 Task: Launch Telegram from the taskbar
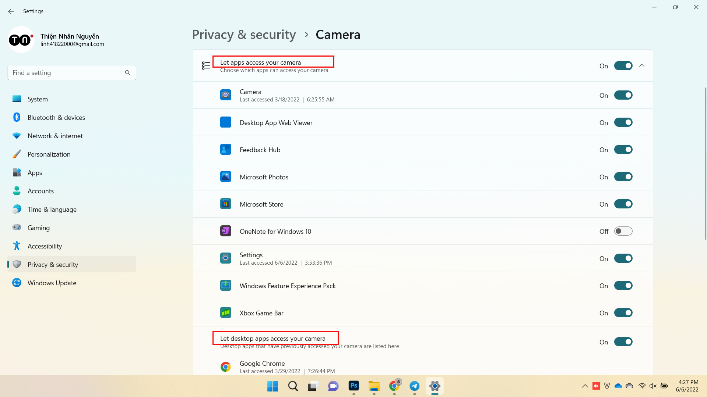coord(415,386)
